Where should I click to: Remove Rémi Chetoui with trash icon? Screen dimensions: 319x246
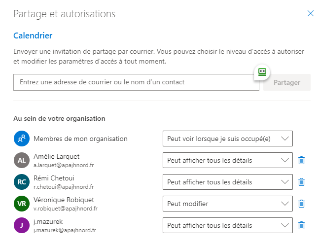(x=301, y=182)
